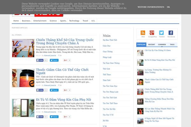The image size is (191, 127).
Task: Share Đi Tù Vì Đâm article on G+
Action: [x=65, y=117]
